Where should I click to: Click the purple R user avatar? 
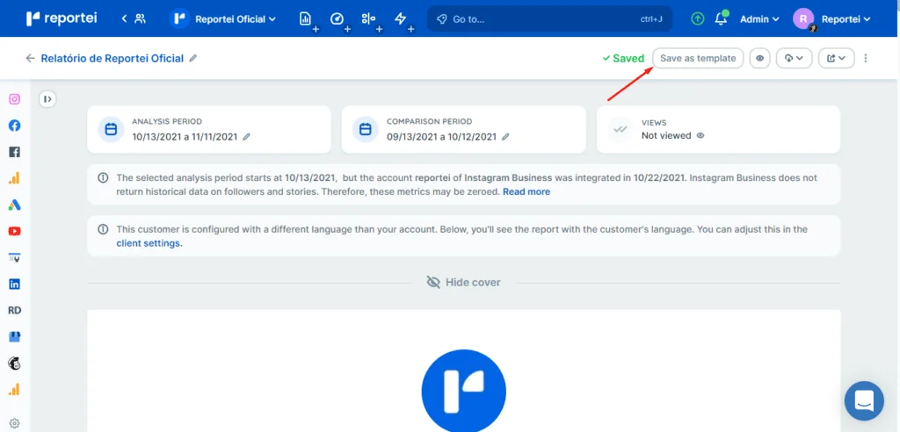803,19
